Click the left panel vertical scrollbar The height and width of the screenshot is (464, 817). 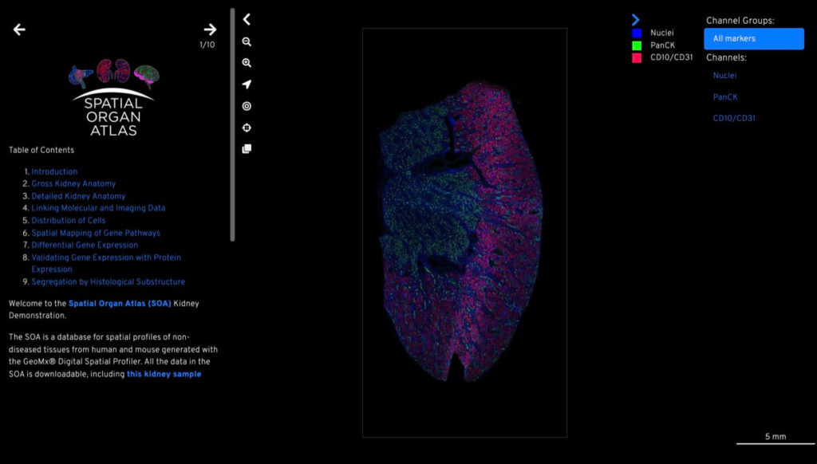232,124
